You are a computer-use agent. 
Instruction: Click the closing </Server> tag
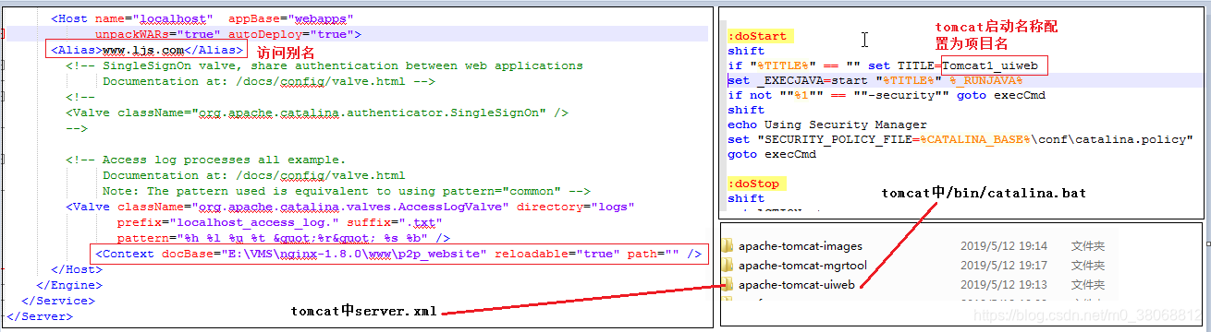(x=39, y=316)
